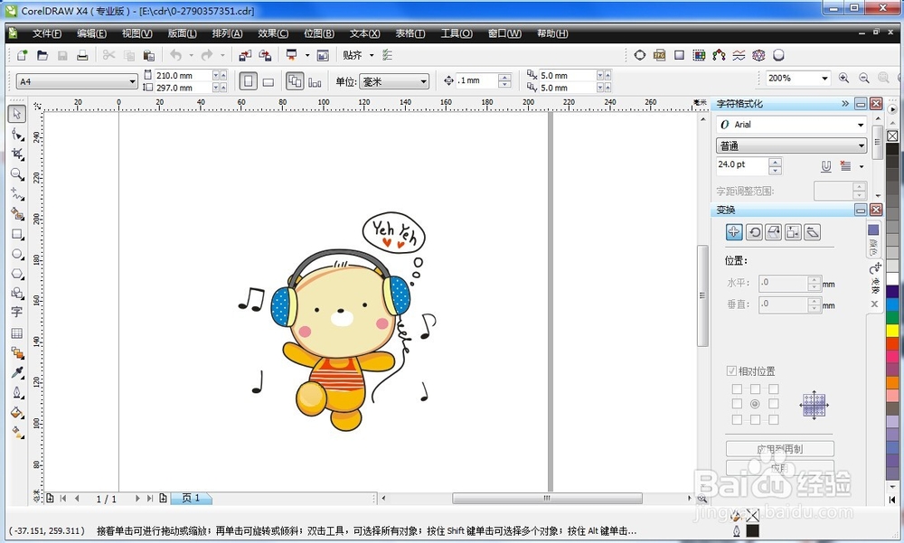Click the Import icon
This screenshot has height=543, width=904.
point(245,55)
